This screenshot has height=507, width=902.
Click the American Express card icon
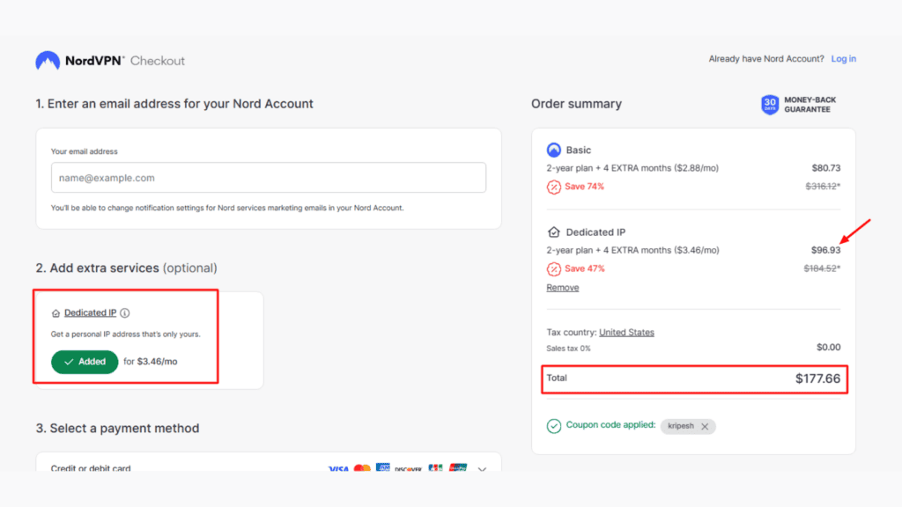point(382,468)
